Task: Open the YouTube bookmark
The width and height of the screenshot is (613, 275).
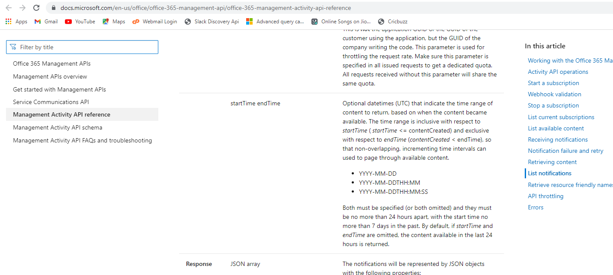Action: coord(80,21)
